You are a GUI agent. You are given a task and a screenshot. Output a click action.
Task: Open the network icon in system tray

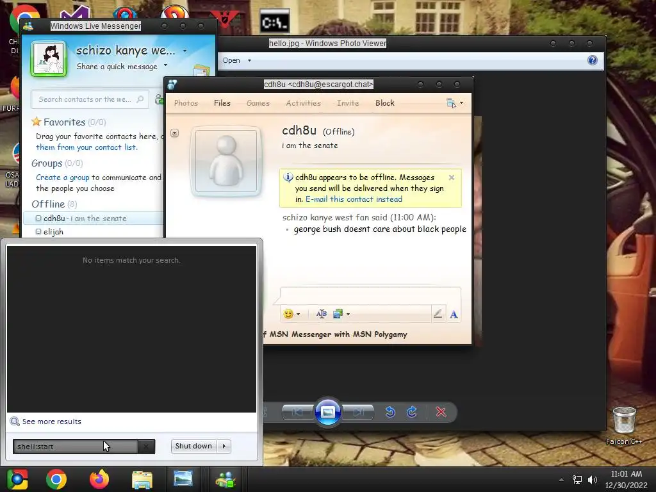pos(577,480)
